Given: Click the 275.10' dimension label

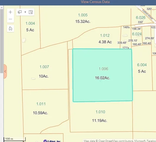Looking at the screenshot, I should pos(133,41).
